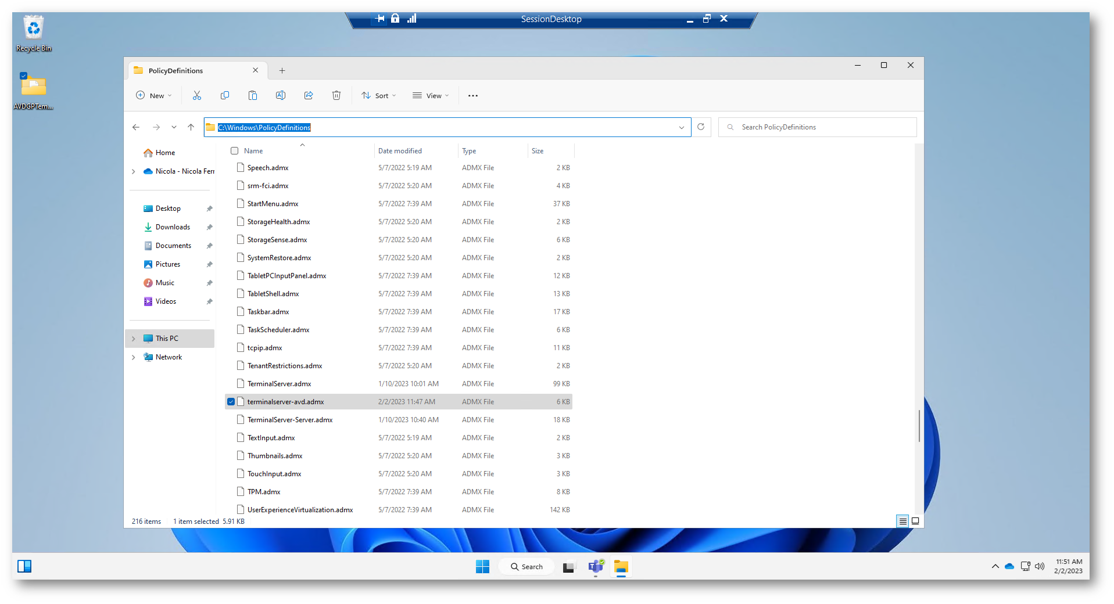Close the PolicyDefinitions tab
This screenshot has height=604, width=1114.
[x=255, y=70]
